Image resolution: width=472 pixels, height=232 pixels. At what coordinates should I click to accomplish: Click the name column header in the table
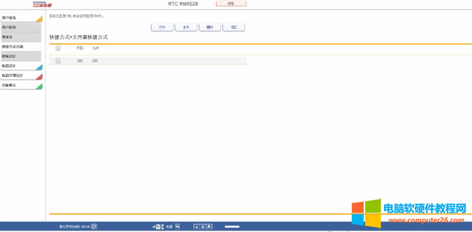[x=96, y=48]
